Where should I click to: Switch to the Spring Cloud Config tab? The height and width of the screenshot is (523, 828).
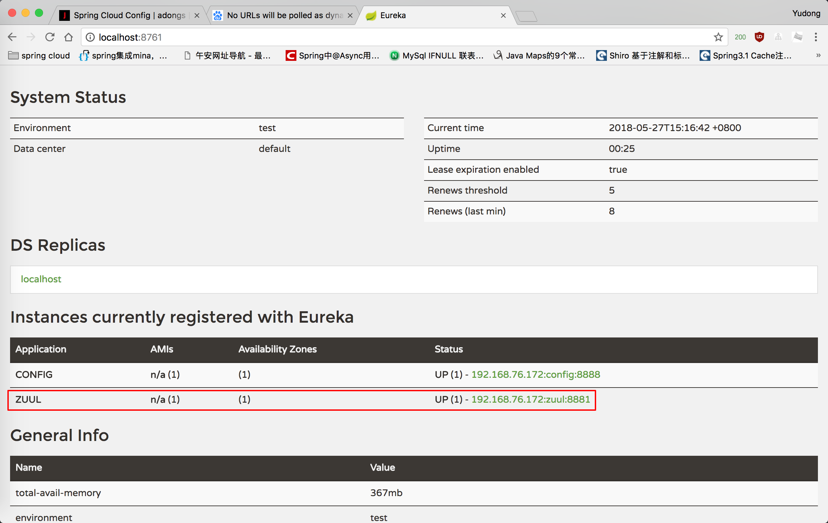(x=129, y=15)
